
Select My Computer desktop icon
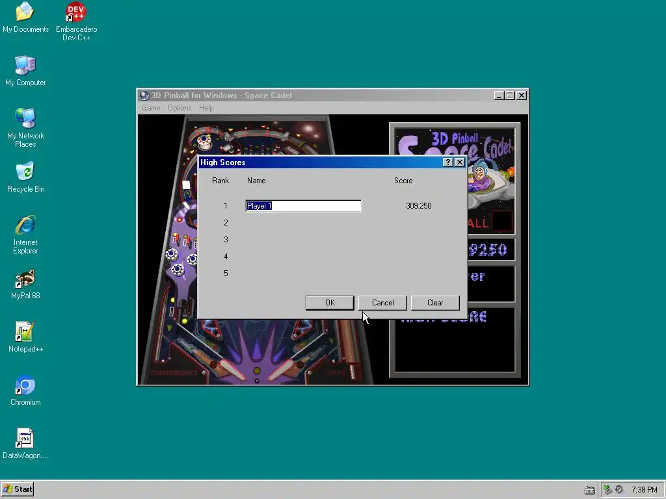(25, 71)
